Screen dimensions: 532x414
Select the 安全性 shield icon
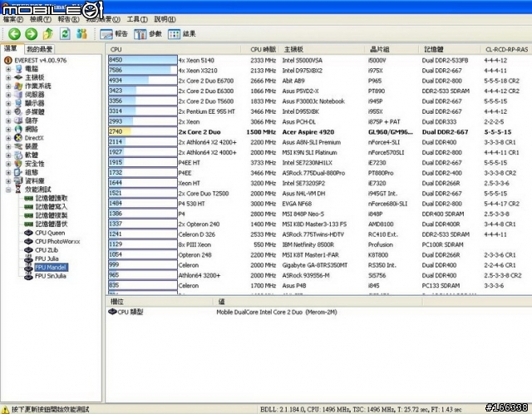(18, 164)
